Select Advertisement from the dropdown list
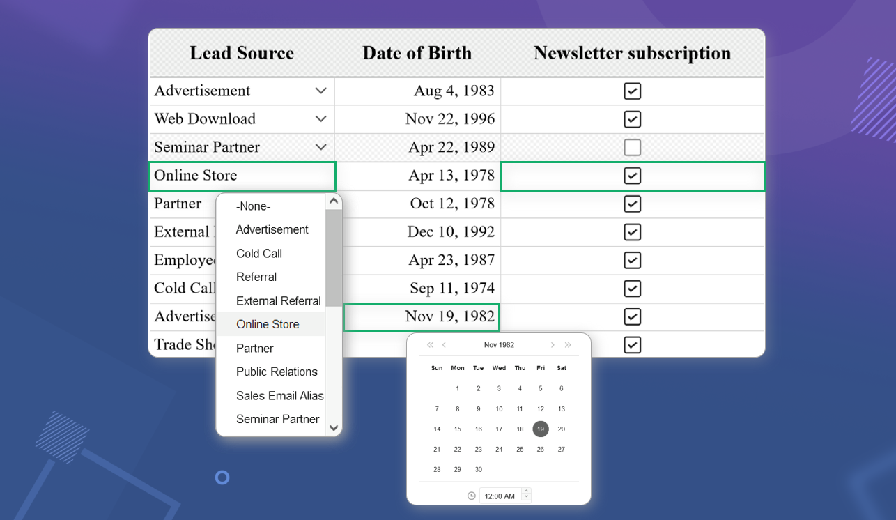This screenshot has width=896, height=520. (270, 229)
